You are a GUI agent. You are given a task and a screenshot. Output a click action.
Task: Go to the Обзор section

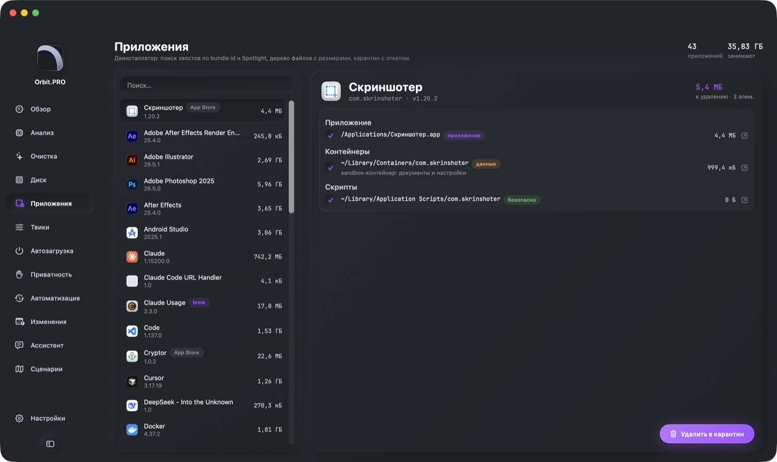click(x=51, y=109)
